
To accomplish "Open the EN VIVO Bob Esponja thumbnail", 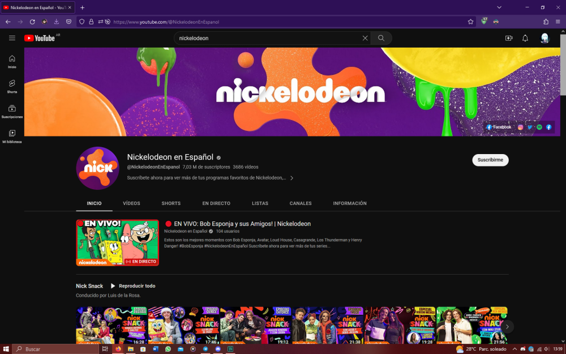I will coord(118,242).
